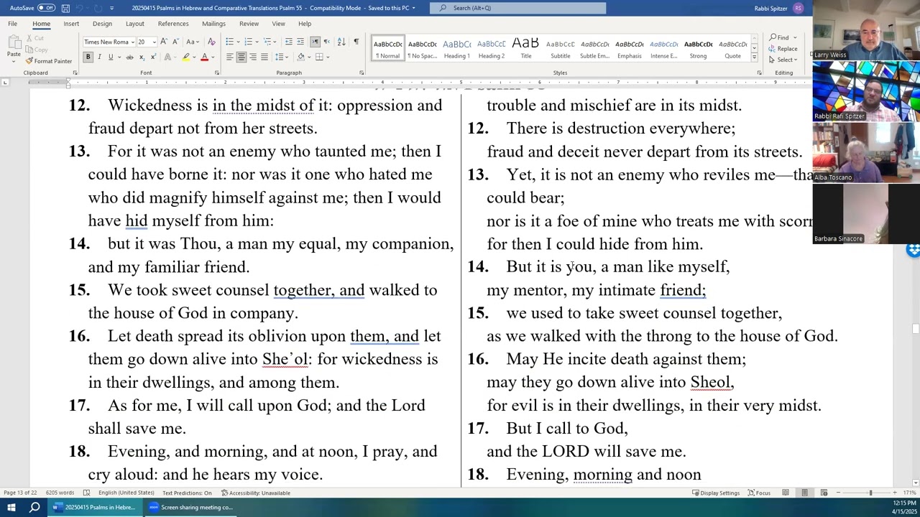Apply red font color
This screenshot has height=517, width=920.
pos(204,57)
